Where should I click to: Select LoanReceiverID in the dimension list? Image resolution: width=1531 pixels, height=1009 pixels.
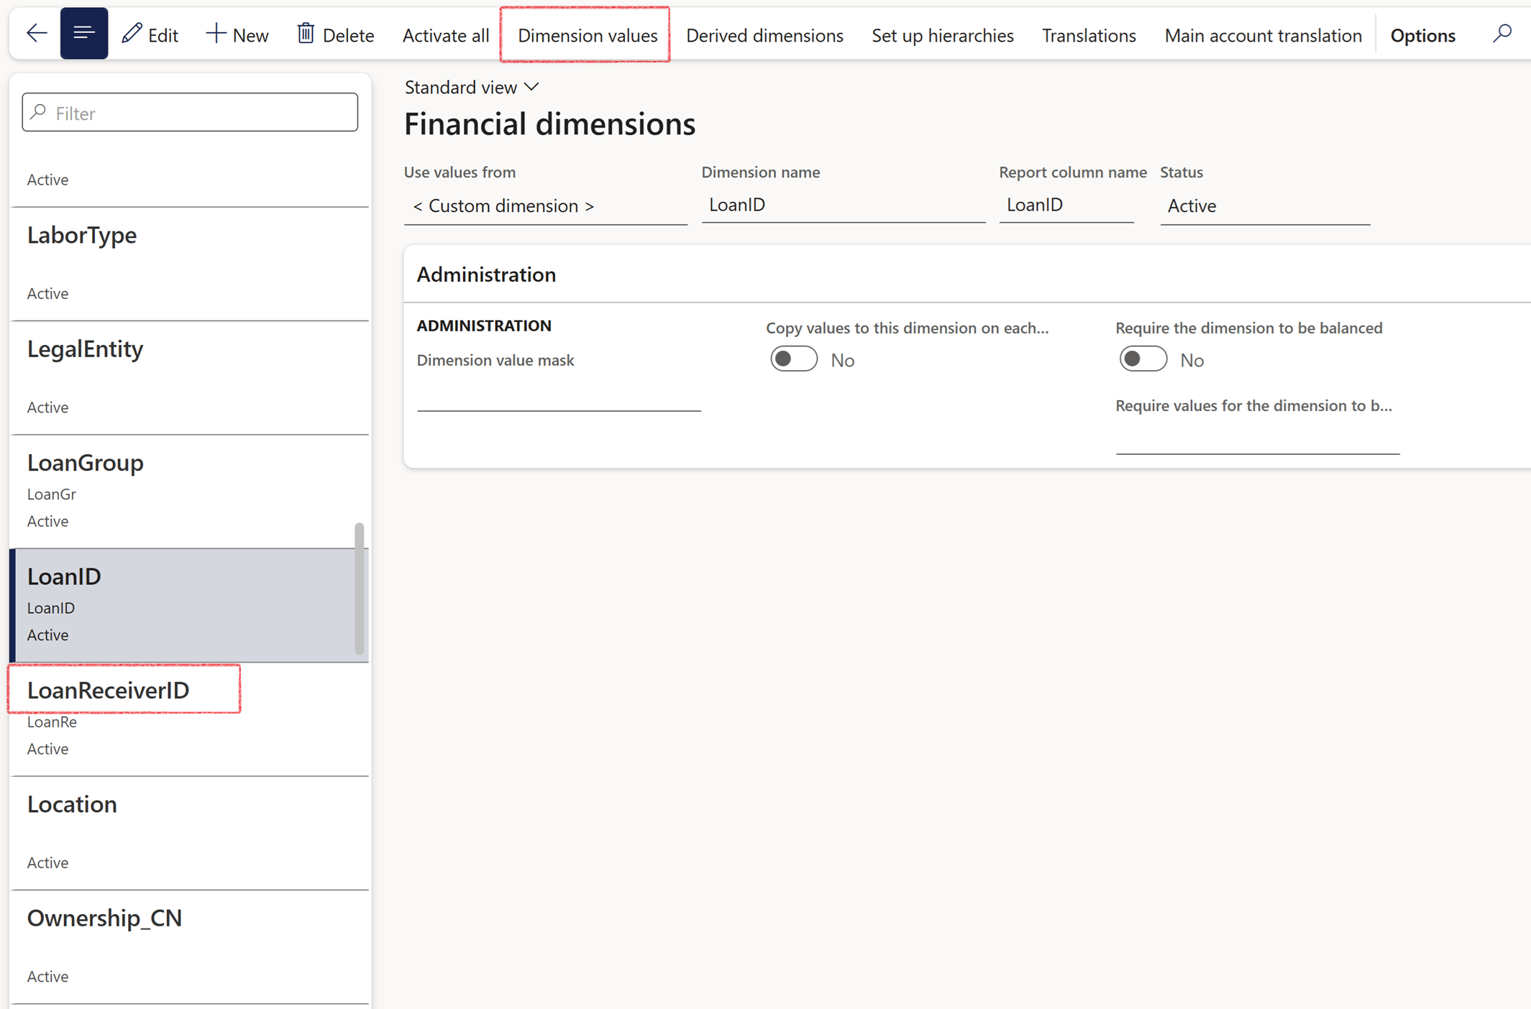pyautogui.click(x=109, y=690)
